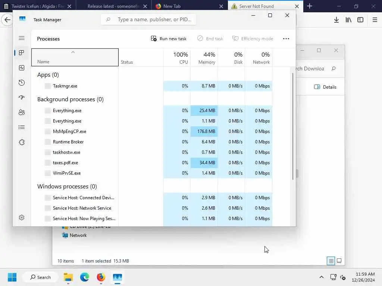Sort by the CPU column header

pos(177,57)
